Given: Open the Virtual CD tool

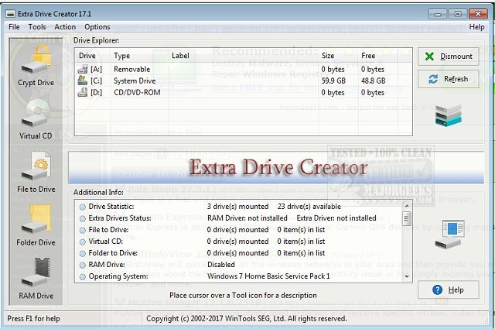Looking at the screenshot, I should pyautogui.click(x=36, y=119).
